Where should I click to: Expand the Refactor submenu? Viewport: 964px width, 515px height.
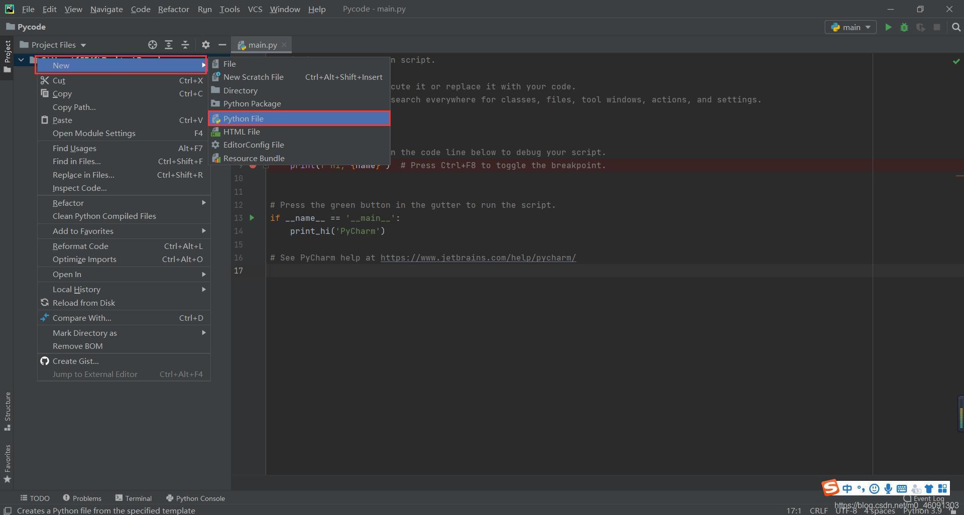[x=124, y=203]
